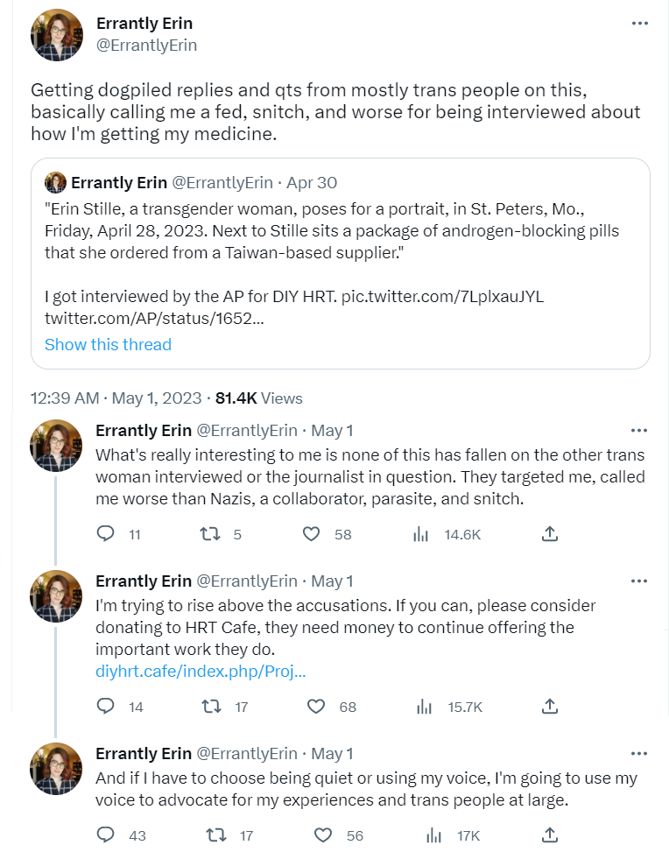This screenshot has width=669, height=859.
Task: Click the 'Show this thread' link
Action: [108, 344]
